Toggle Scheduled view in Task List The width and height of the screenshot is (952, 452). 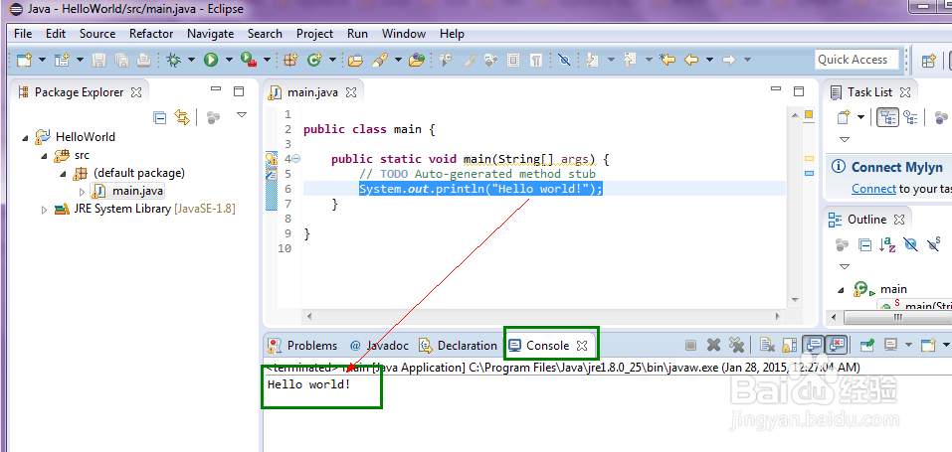click(910, 116)
